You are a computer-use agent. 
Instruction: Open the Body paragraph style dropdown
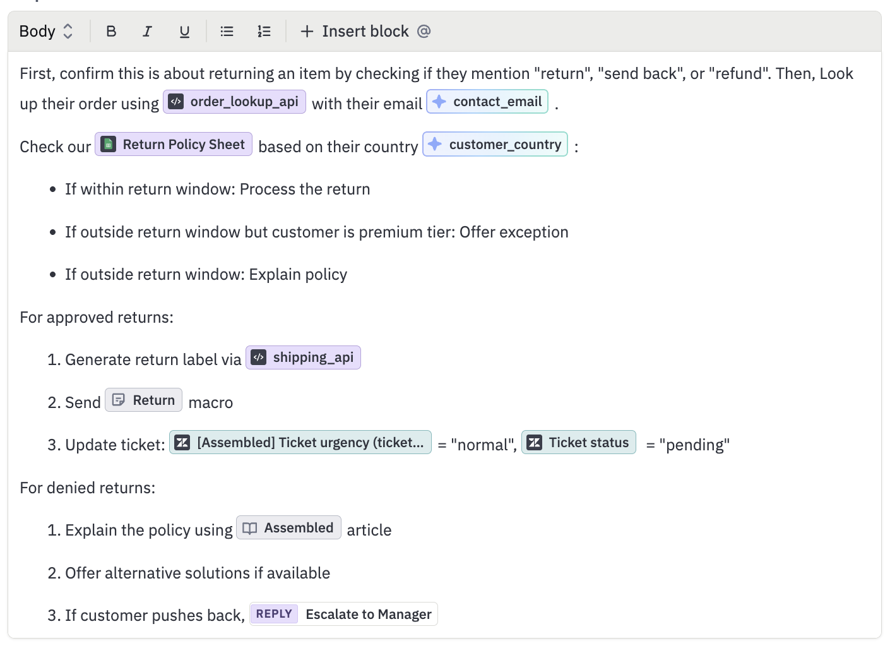(x=47, y=31)
